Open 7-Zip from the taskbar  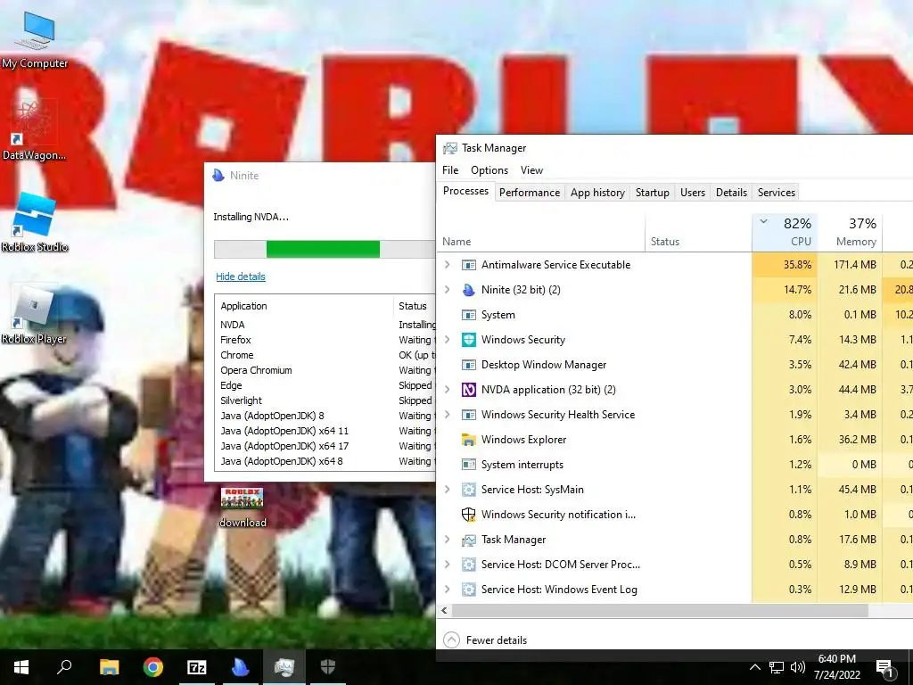click(197, 667)
